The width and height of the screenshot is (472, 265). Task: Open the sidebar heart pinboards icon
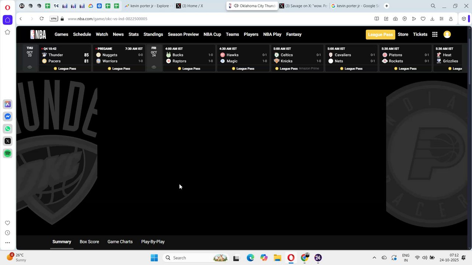(x=7, y=223)
